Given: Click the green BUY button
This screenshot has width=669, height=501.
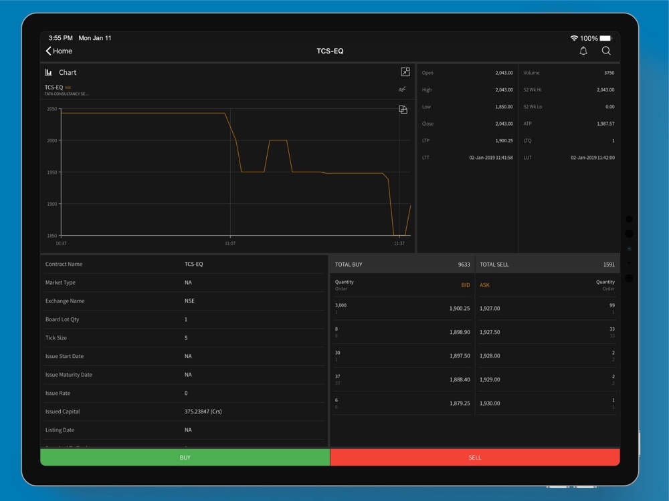Looking at the screenshot, I should tap(185, 457).
